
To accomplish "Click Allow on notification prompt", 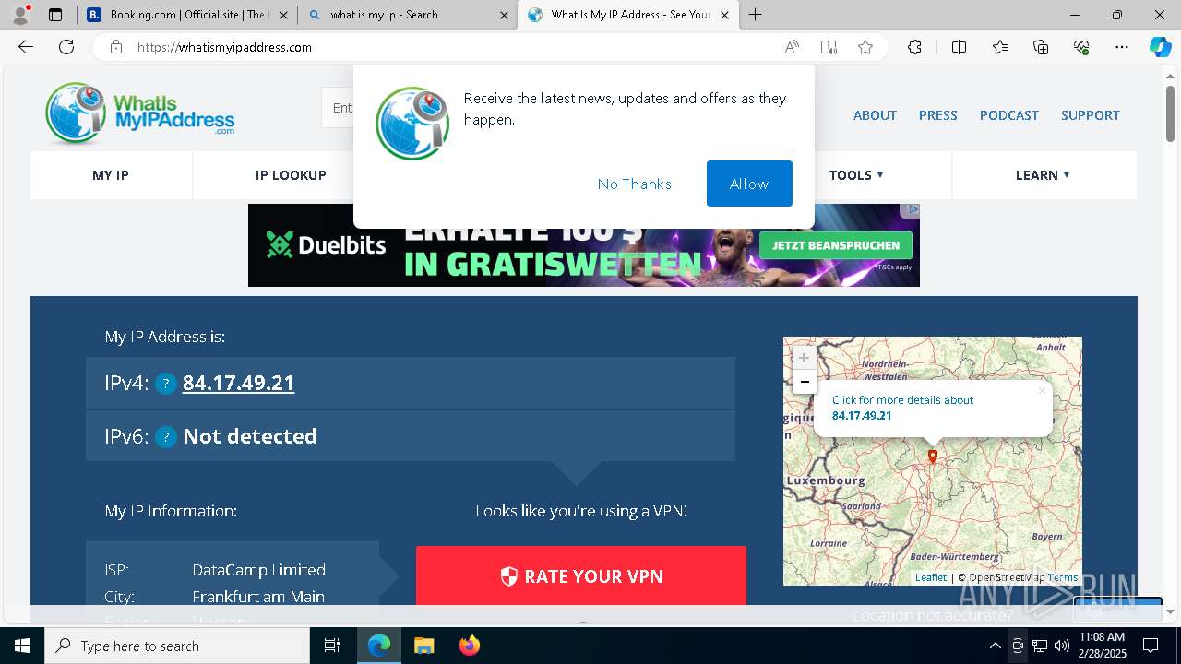I will coord(749,184).
